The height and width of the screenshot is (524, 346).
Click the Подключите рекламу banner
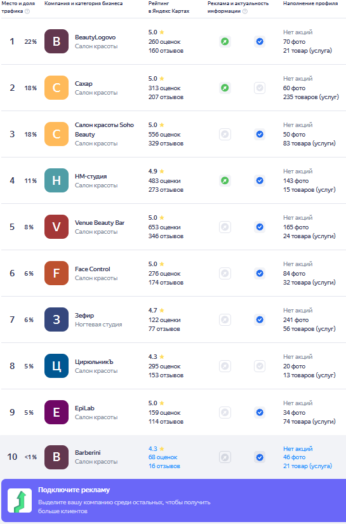[174, 500]
